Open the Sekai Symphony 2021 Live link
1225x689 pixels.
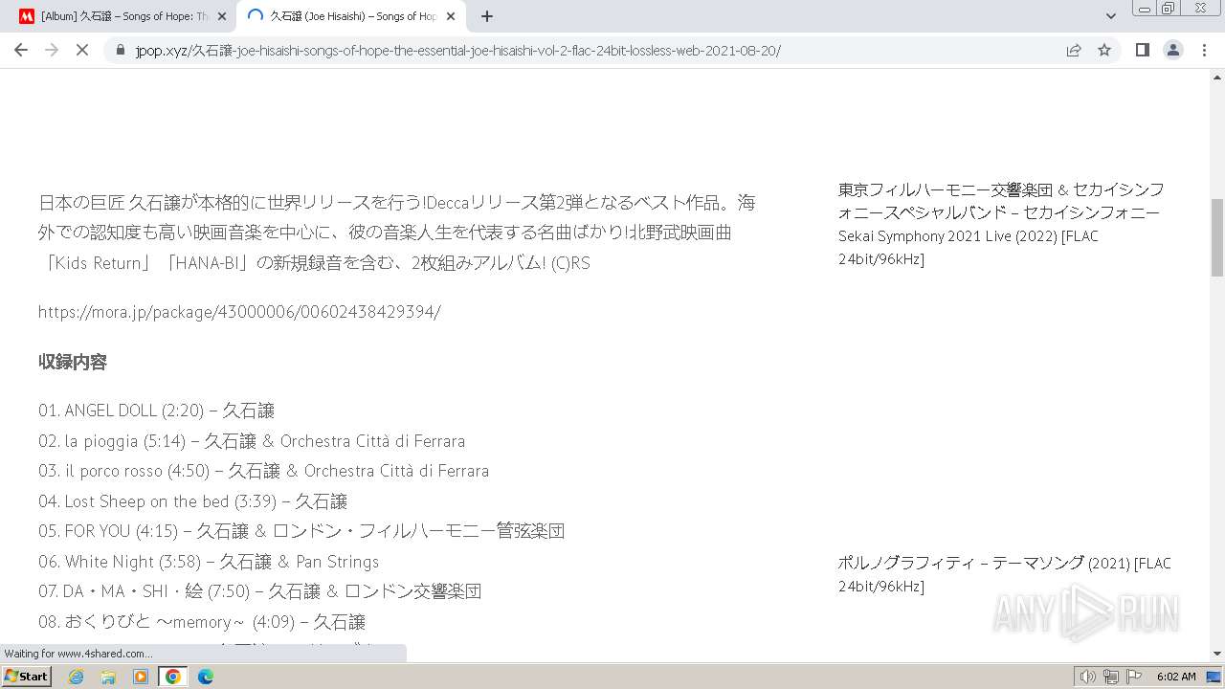pyautogui.click(x=1001, y=224)
